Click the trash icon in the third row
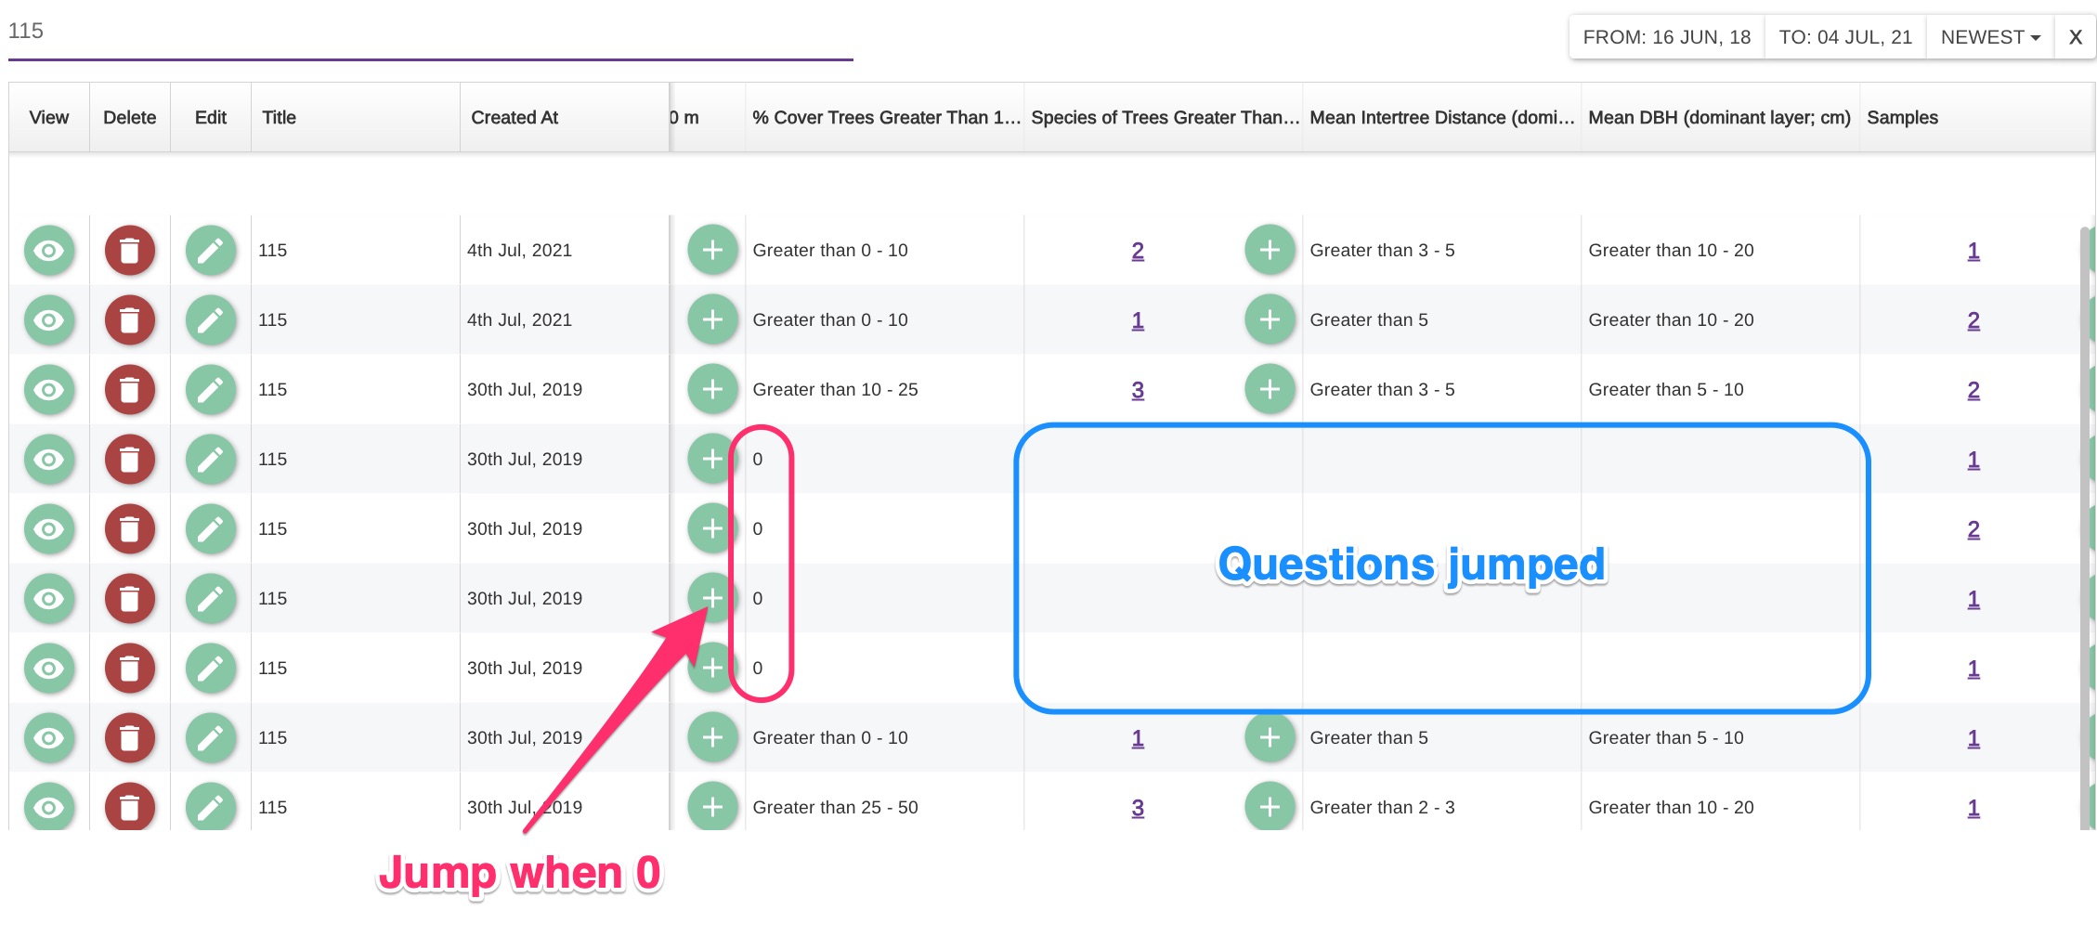 [129, 390]
